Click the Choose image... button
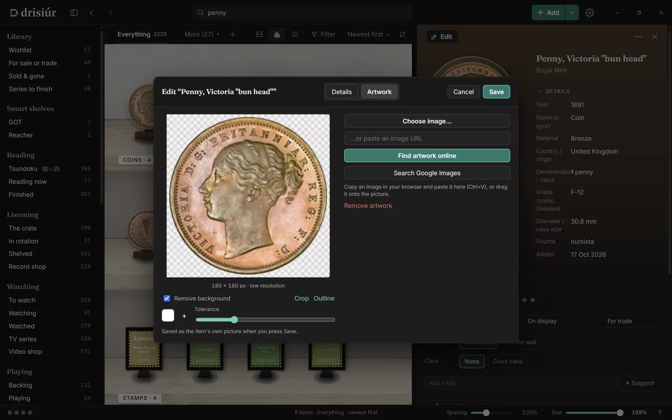The width and height of the screenshot is (672, 420). pyautogui.click(x=427, y=121)
